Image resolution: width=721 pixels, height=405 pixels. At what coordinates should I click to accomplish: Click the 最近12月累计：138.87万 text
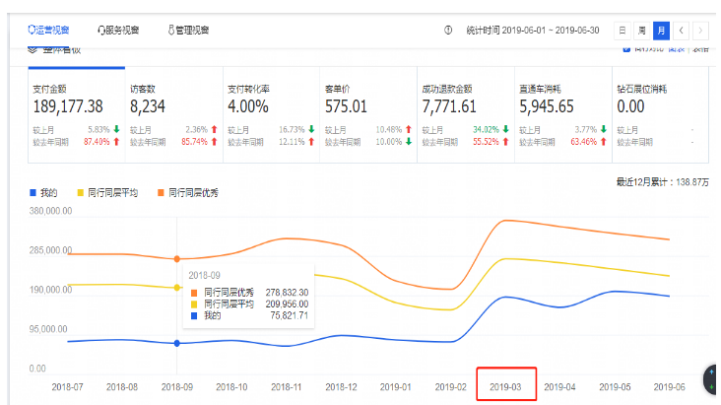pyautogui.click(x=663, y=182)
